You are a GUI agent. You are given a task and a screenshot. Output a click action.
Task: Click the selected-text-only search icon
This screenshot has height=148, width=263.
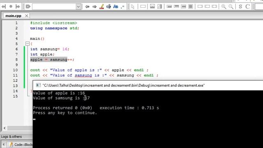tap(108, 7)
